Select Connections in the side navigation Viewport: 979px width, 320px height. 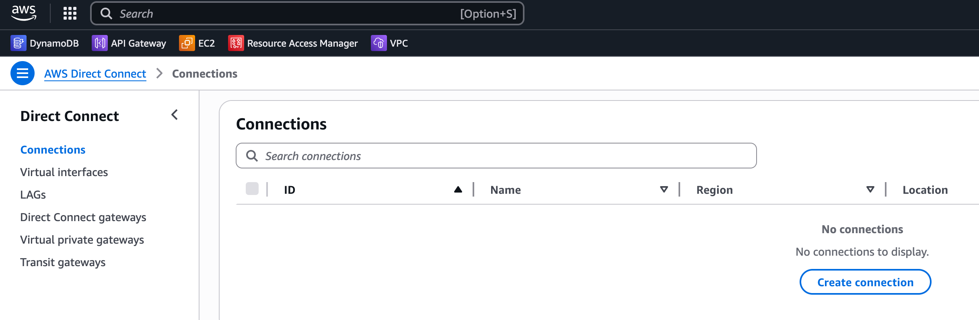point(53,150)
